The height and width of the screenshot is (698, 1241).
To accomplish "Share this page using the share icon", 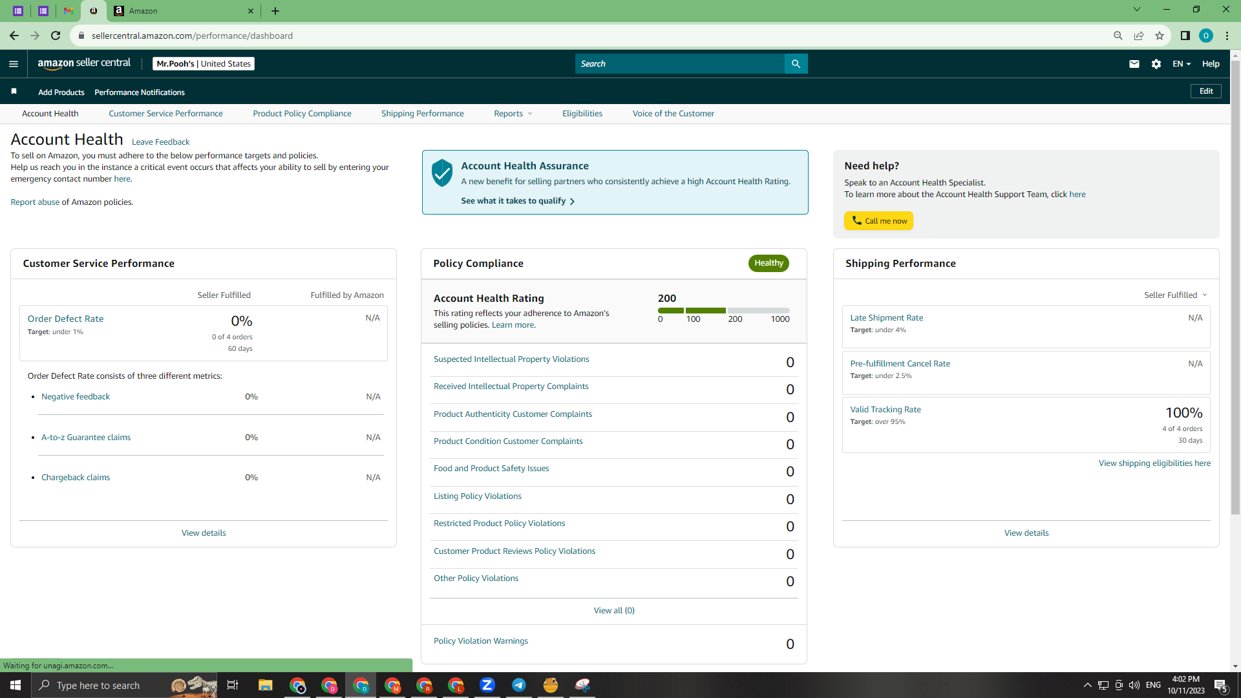I will click(1138, 36).
